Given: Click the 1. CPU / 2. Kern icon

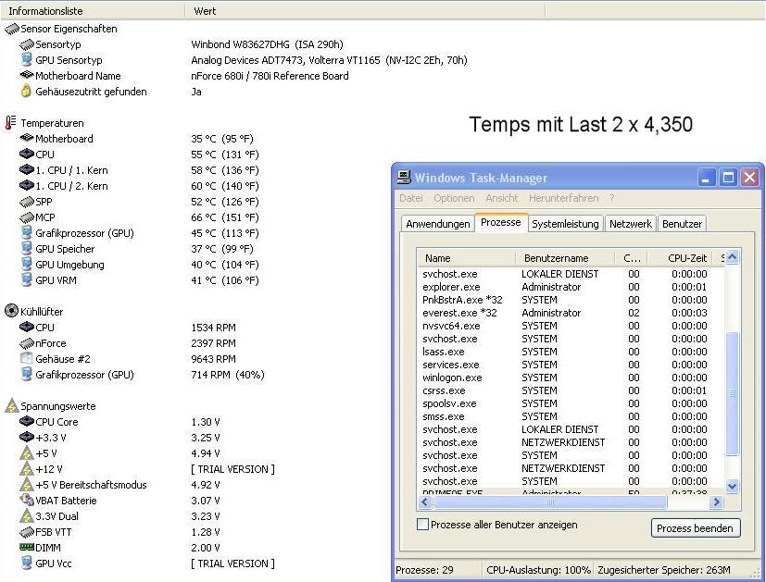Looking at the screenshot, I should coord(27,186).
